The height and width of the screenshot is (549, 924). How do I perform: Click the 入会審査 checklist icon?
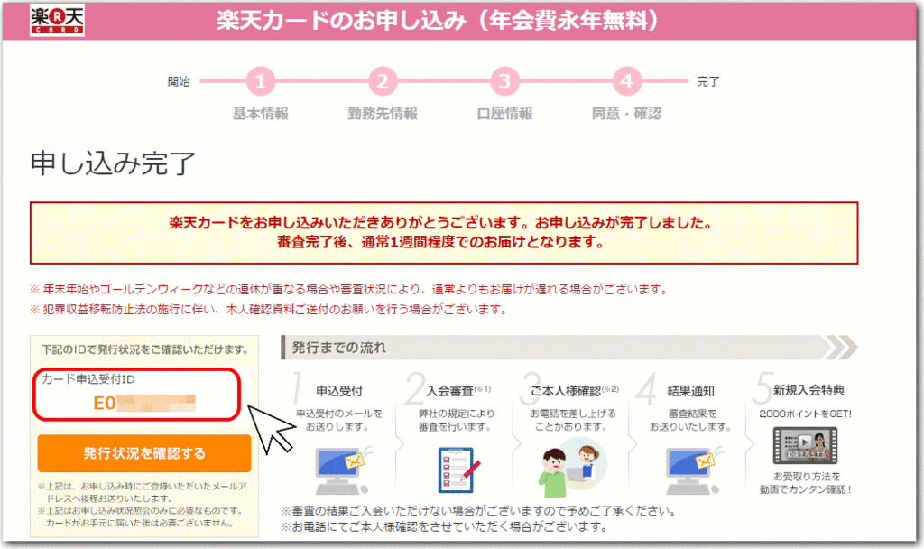pos(458,470)
